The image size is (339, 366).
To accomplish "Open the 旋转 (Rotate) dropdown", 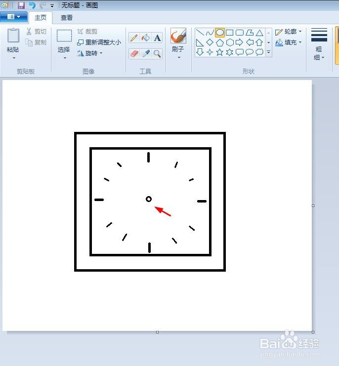I will tap(90, 53).
